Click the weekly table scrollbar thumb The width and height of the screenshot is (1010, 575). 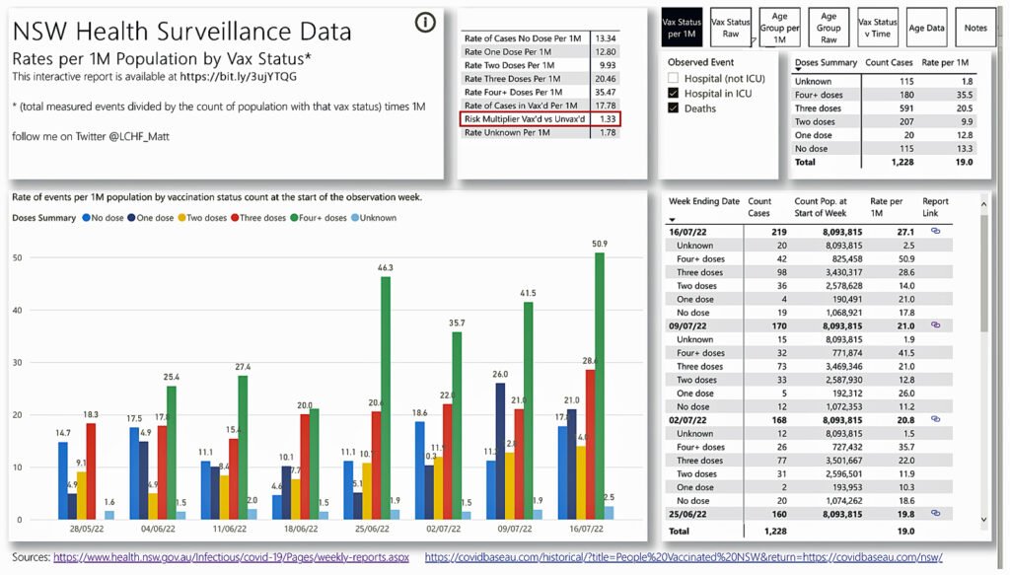[983, 273]
